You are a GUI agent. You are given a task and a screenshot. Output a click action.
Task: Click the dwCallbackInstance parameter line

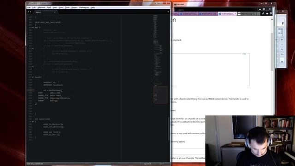pyautogui.click(x=54, y=98)
